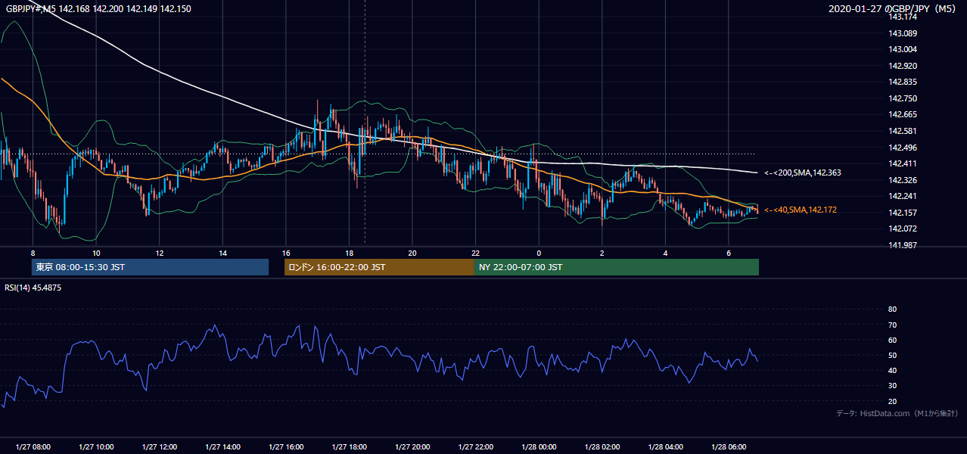The height and width of the screenshot is (454, 967).
Task: Click price axis value 143.089
Action: tap(903, 33)
